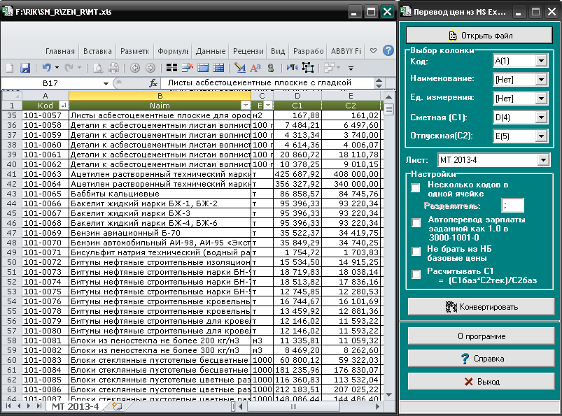
Task: Click the 'Разделитель' input field
Action: [512, 206]
